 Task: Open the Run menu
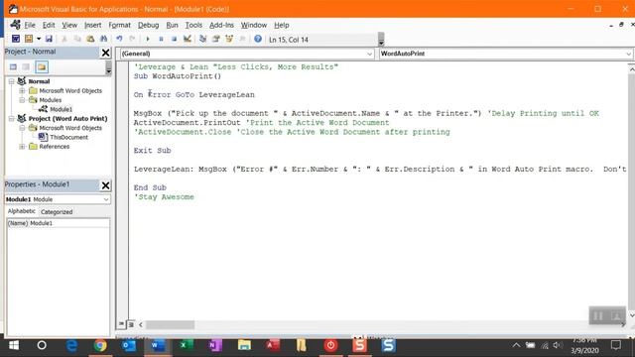(x=172, y=25)
